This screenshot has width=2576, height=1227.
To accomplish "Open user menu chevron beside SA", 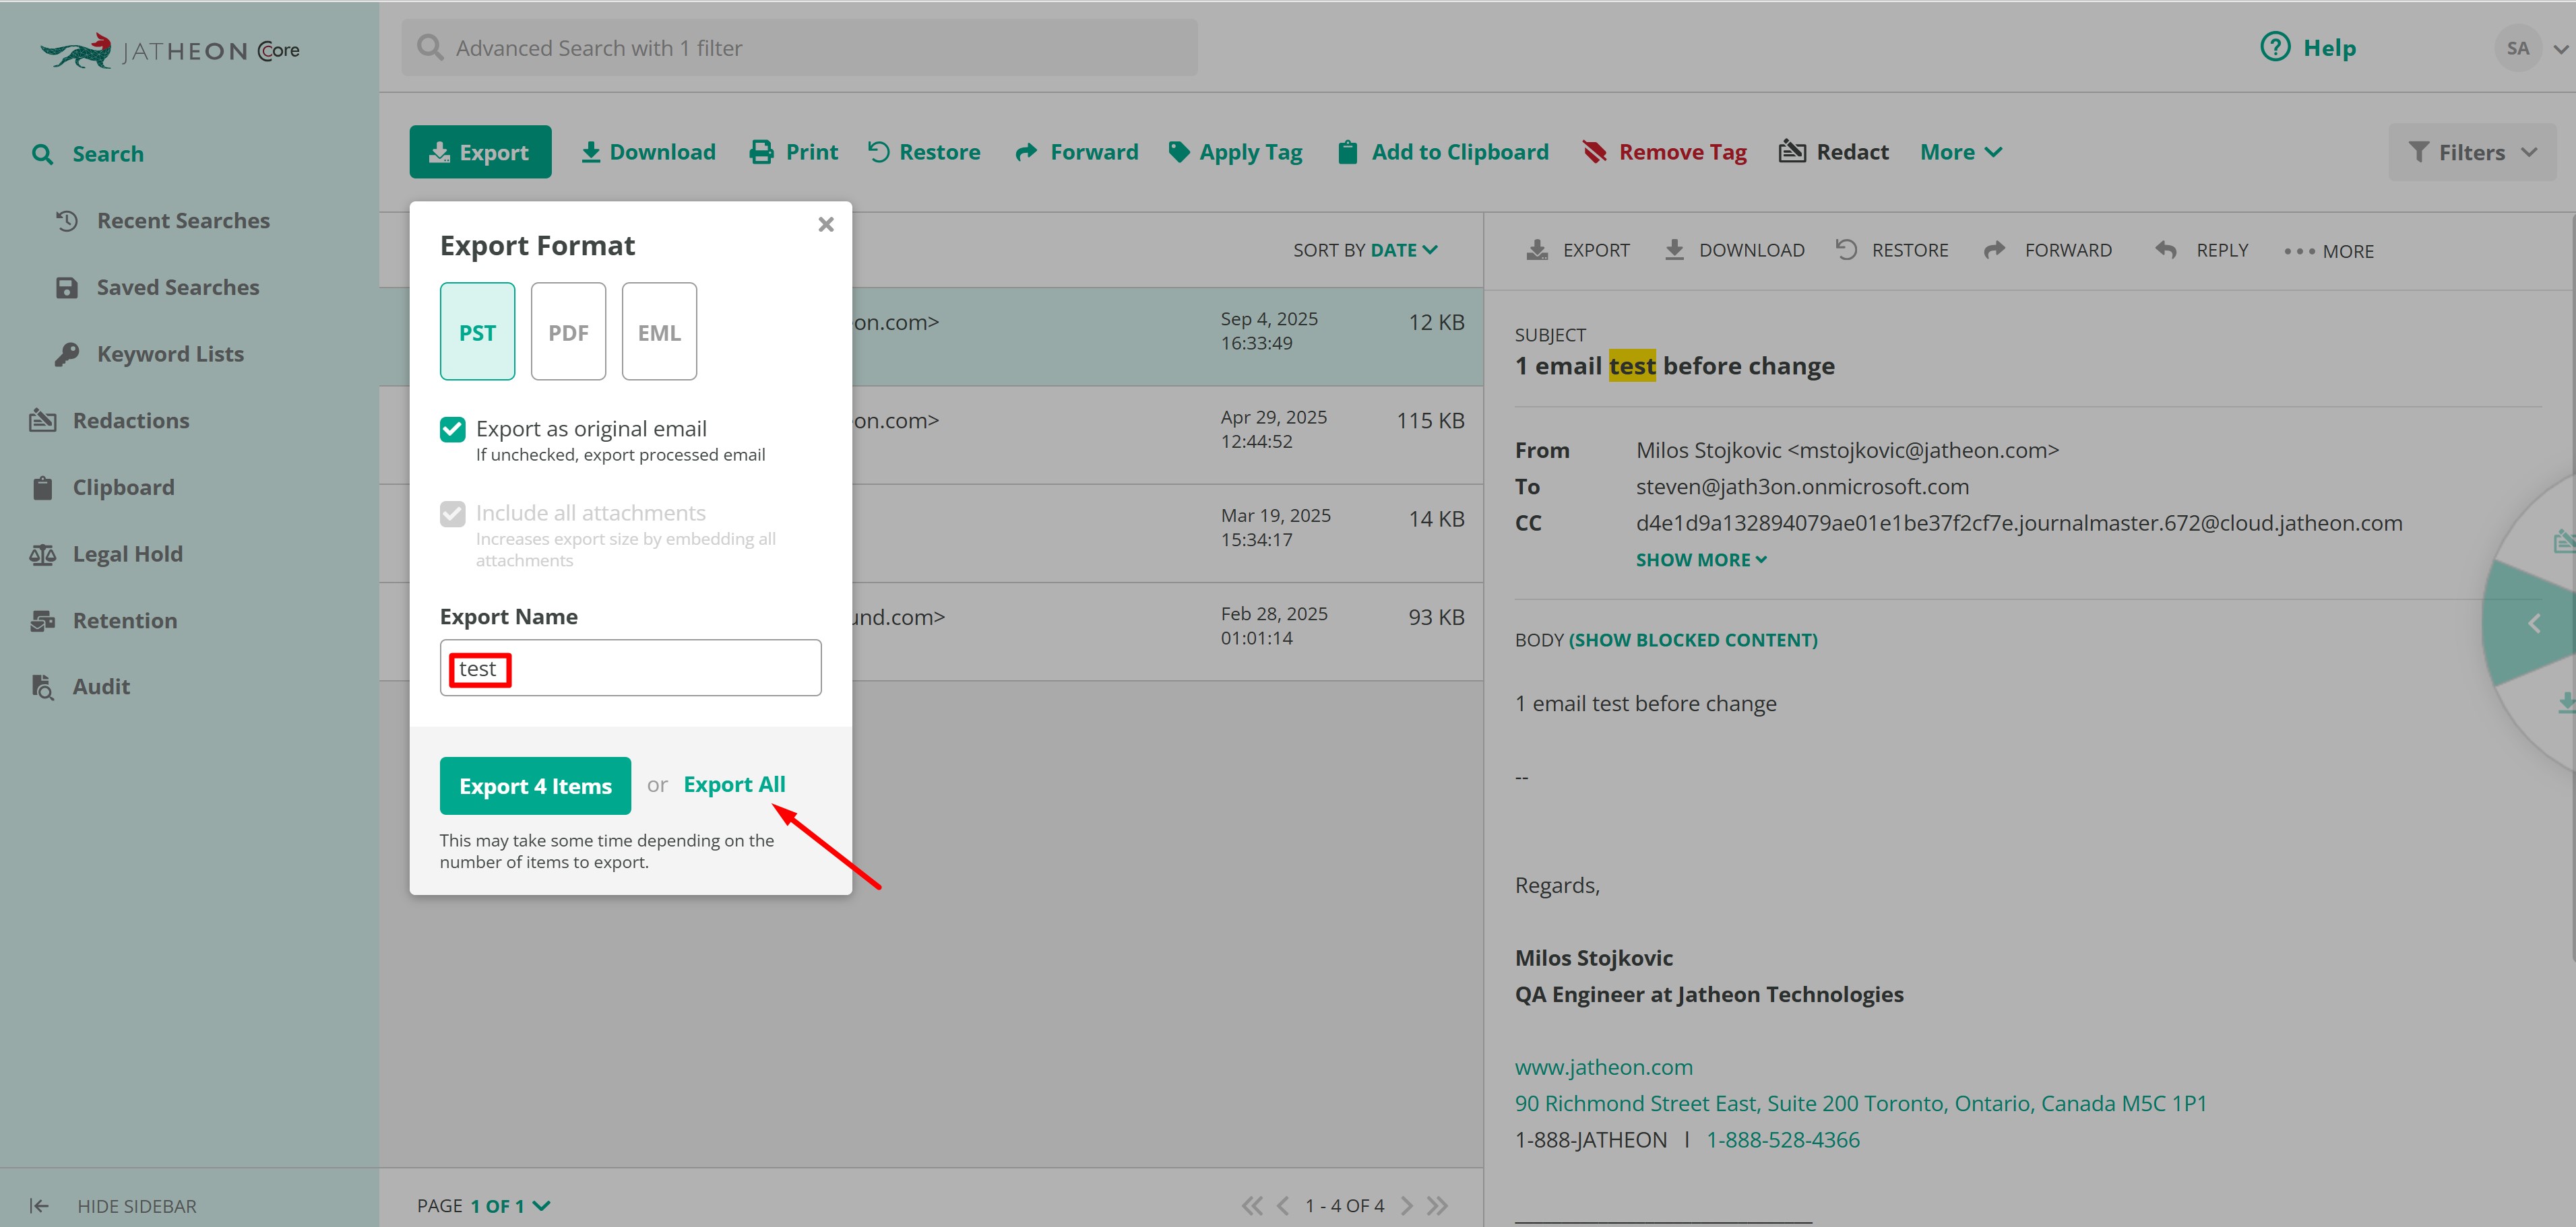I will pyautogui.click(x=2560, y=48).
